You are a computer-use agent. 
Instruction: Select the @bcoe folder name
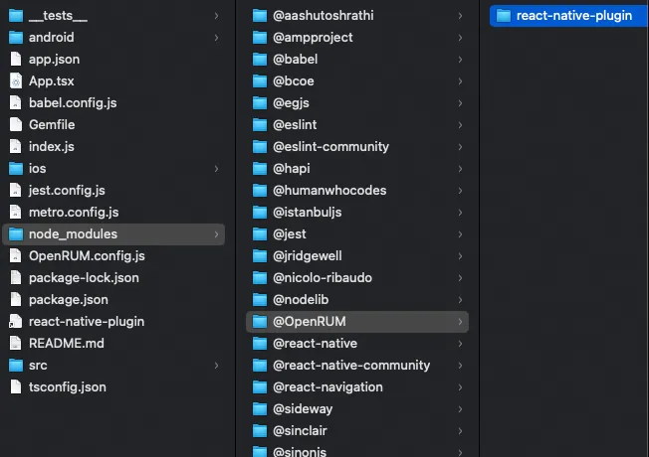pos(294,81)
